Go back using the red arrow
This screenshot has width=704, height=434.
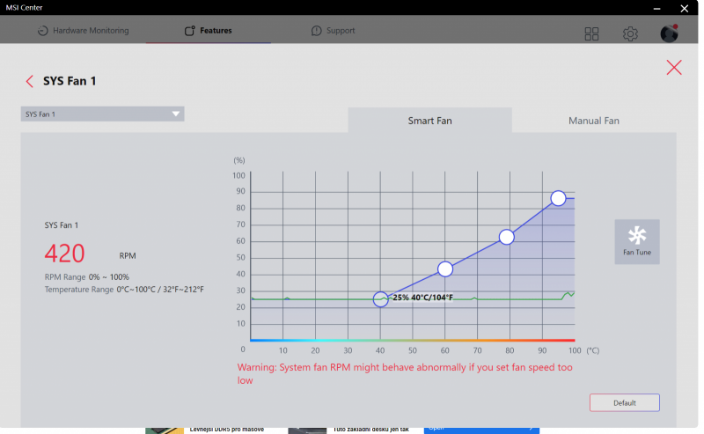[30, 81]
